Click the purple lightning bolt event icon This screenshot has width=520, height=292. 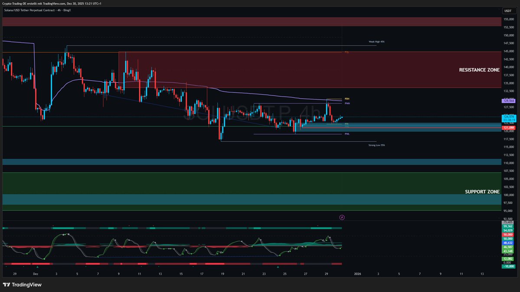(342, 217)
